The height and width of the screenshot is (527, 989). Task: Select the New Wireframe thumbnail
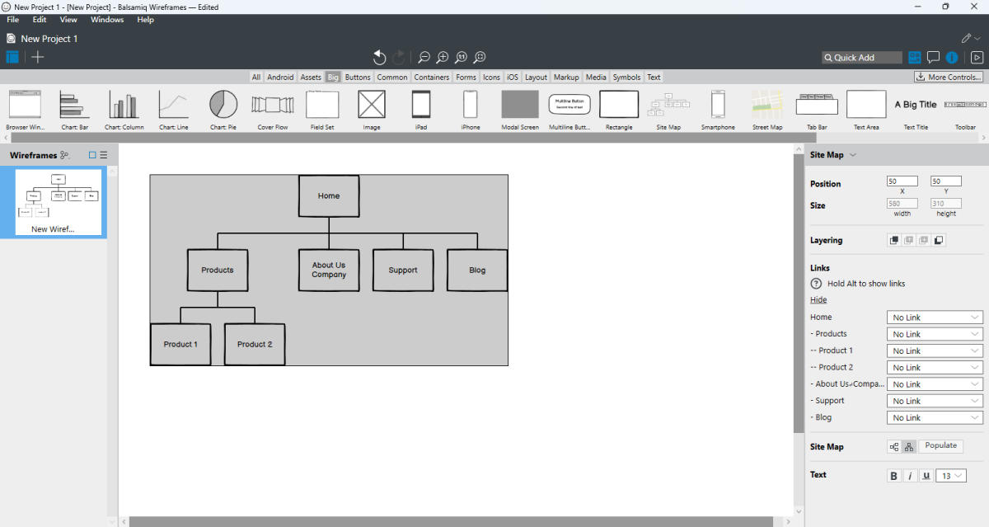click(53, 202)
